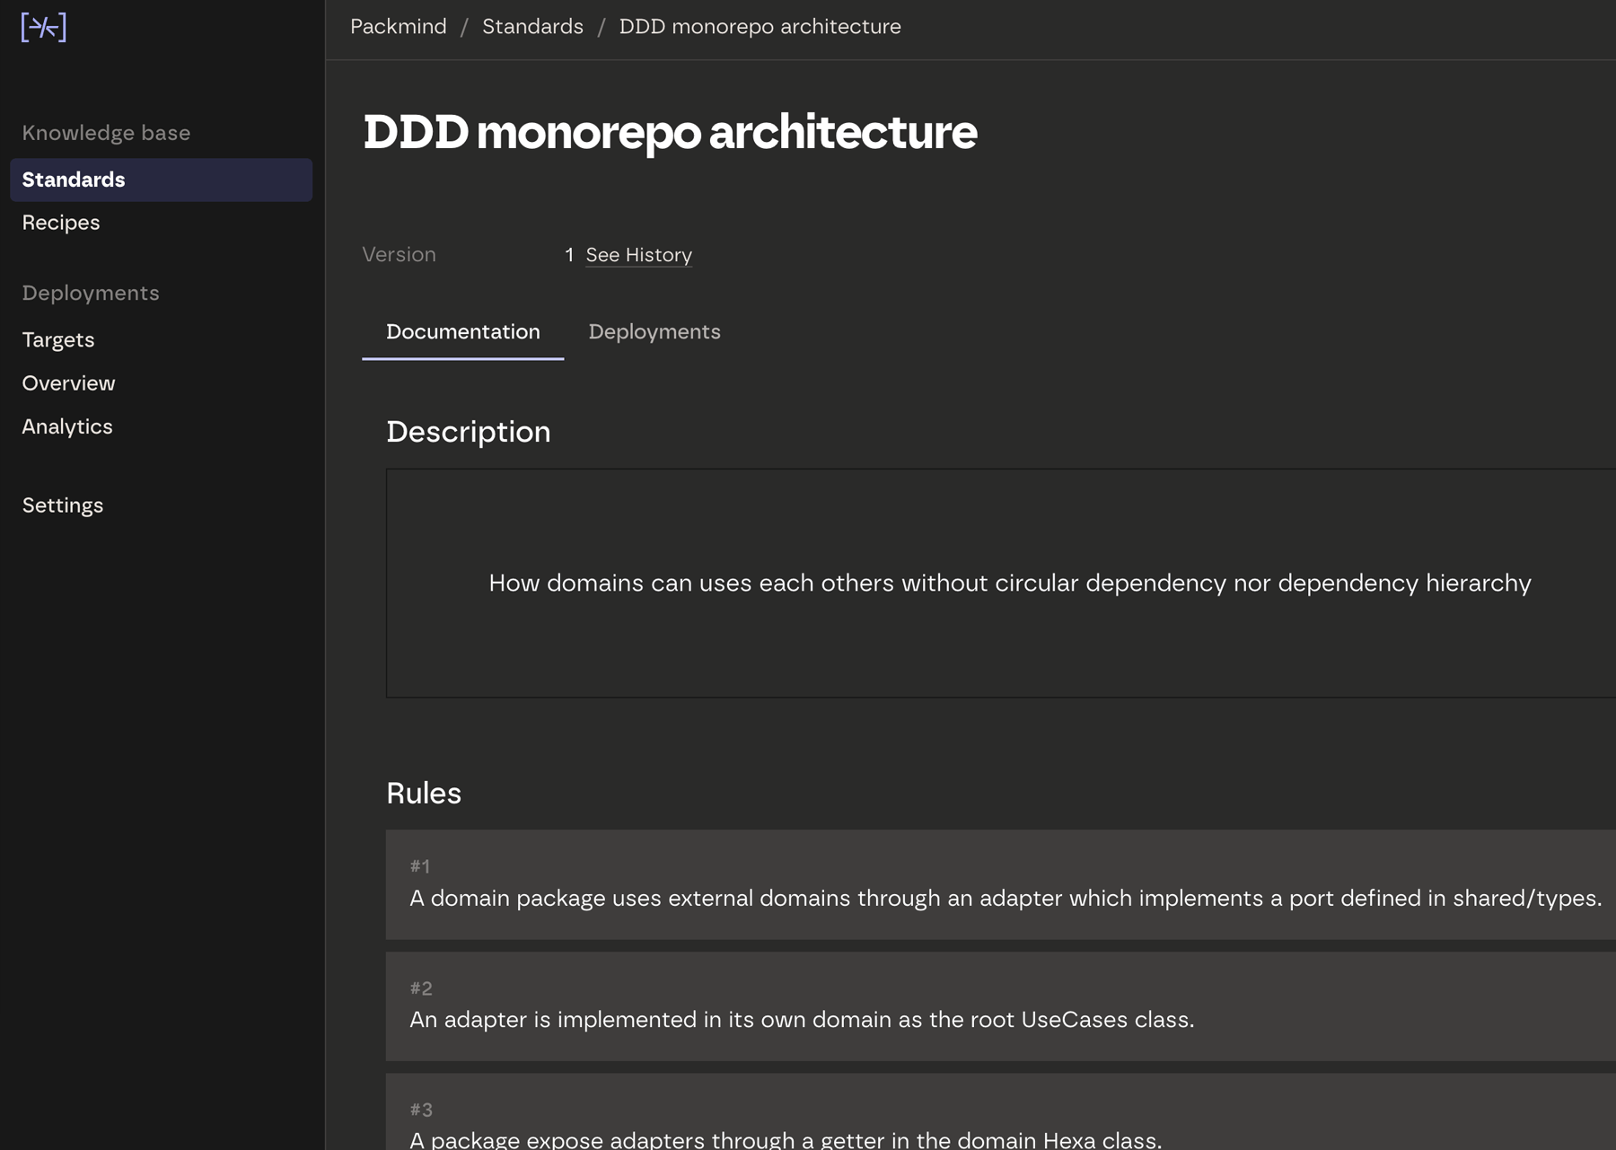Open Settings from the sidebar
The height and width of the screenshot is (1150, 1616).
63,505
